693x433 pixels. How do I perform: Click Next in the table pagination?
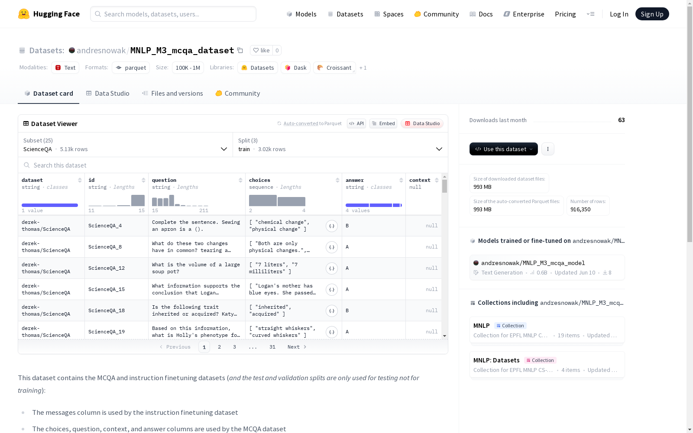(x=297, y=347)
